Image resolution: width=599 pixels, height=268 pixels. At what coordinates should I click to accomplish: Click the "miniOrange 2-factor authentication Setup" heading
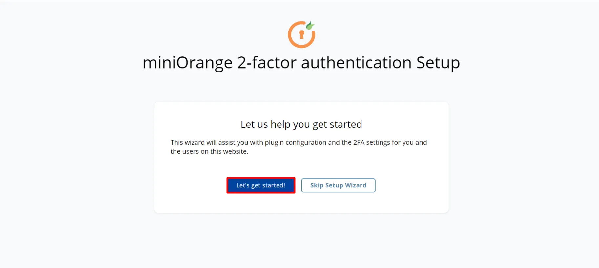[x=301, y=62]
